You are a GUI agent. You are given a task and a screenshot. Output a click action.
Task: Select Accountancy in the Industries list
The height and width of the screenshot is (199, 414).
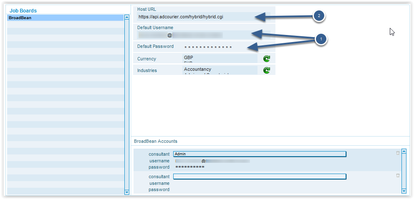(x=197, y=69)
